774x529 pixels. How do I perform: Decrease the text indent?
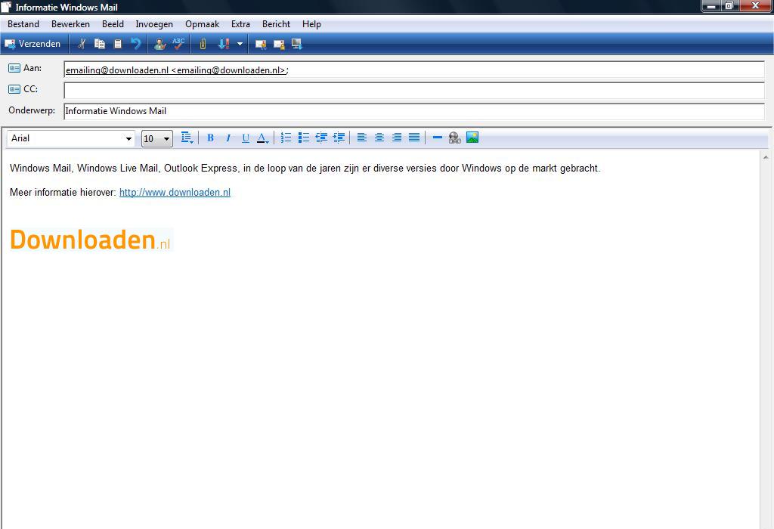click(321, 138)
